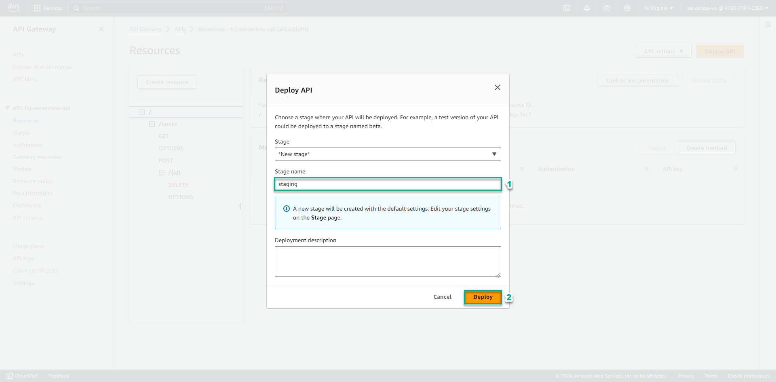Close the API Gateway side panel
Viewport: 776px width, 382px height.
click(101, 29)
